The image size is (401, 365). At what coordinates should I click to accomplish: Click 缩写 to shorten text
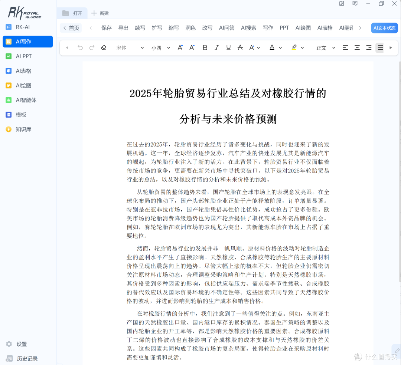tap(174, 28)
